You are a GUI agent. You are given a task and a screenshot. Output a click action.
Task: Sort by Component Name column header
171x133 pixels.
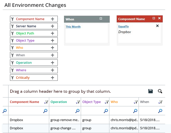[x=24, y=102]
